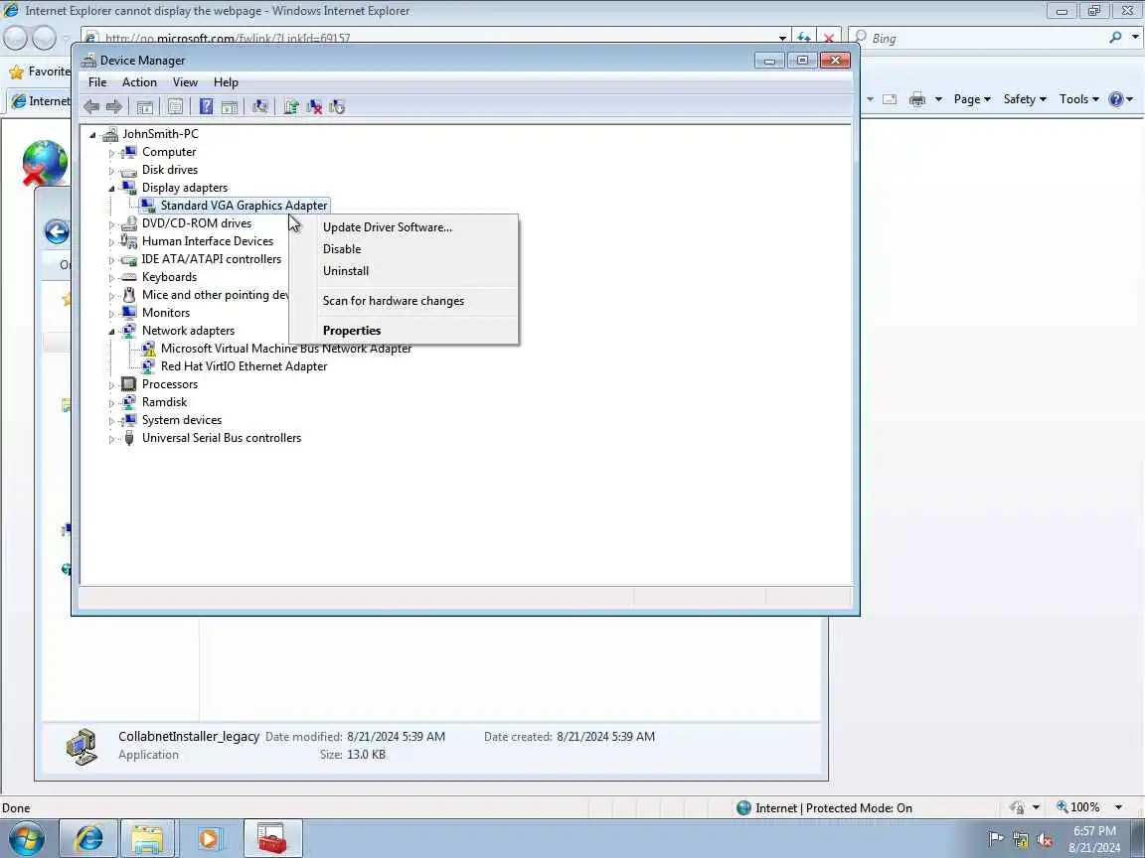Click CollabnetInstaller_legacy file name in details pane
Viewport: 1145px width, 858px height.
click(x=189, y=737)
